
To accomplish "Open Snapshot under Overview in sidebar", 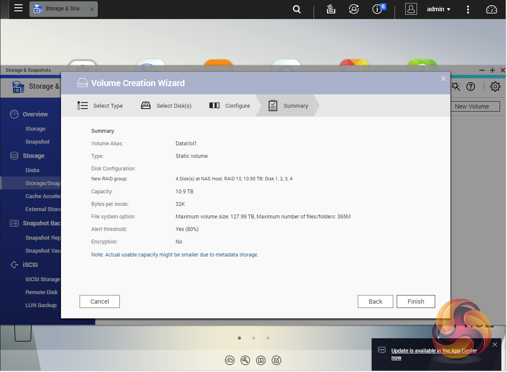I will [38, 141].
